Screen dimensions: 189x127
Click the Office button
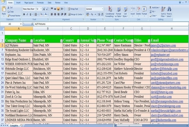[x=3, y=1]
